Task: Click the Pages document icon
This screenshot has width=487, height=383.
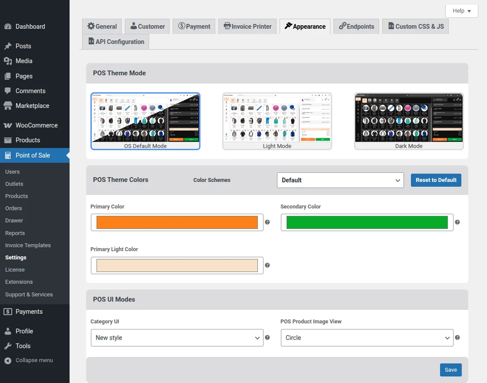Action: tap(8, 76)
